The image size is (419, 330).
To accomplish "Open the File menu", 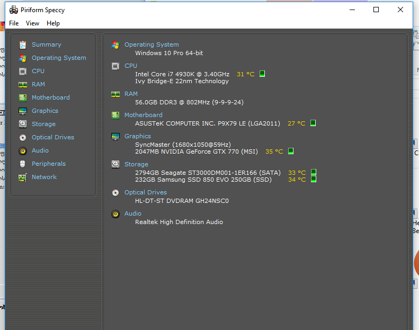I will [x=14, y=23].
